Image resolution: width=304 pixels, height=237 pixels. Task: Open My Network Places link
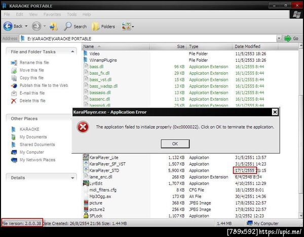point(37,160)
